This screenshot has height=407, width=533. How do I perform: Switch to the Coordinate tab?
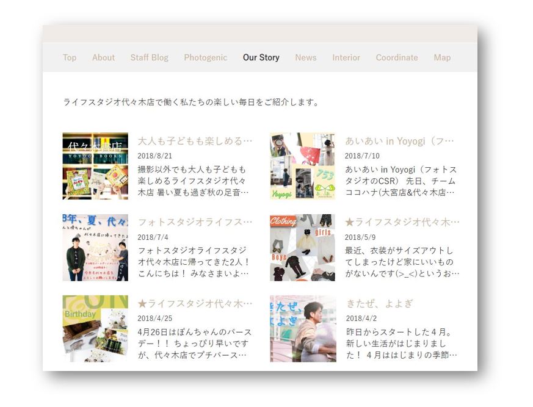[x=397, y=57]
